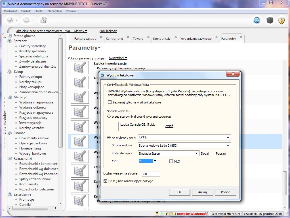Expand the 'Strona kodowa' combo box

click(x=228, y=146)
